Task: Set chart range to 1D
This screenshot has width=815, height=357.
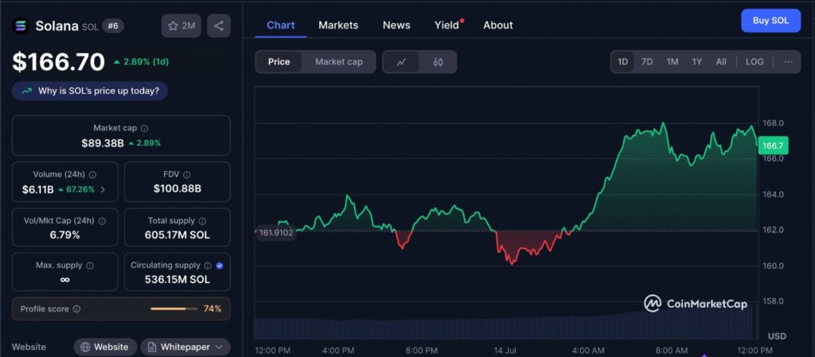Action: point(622,62)
